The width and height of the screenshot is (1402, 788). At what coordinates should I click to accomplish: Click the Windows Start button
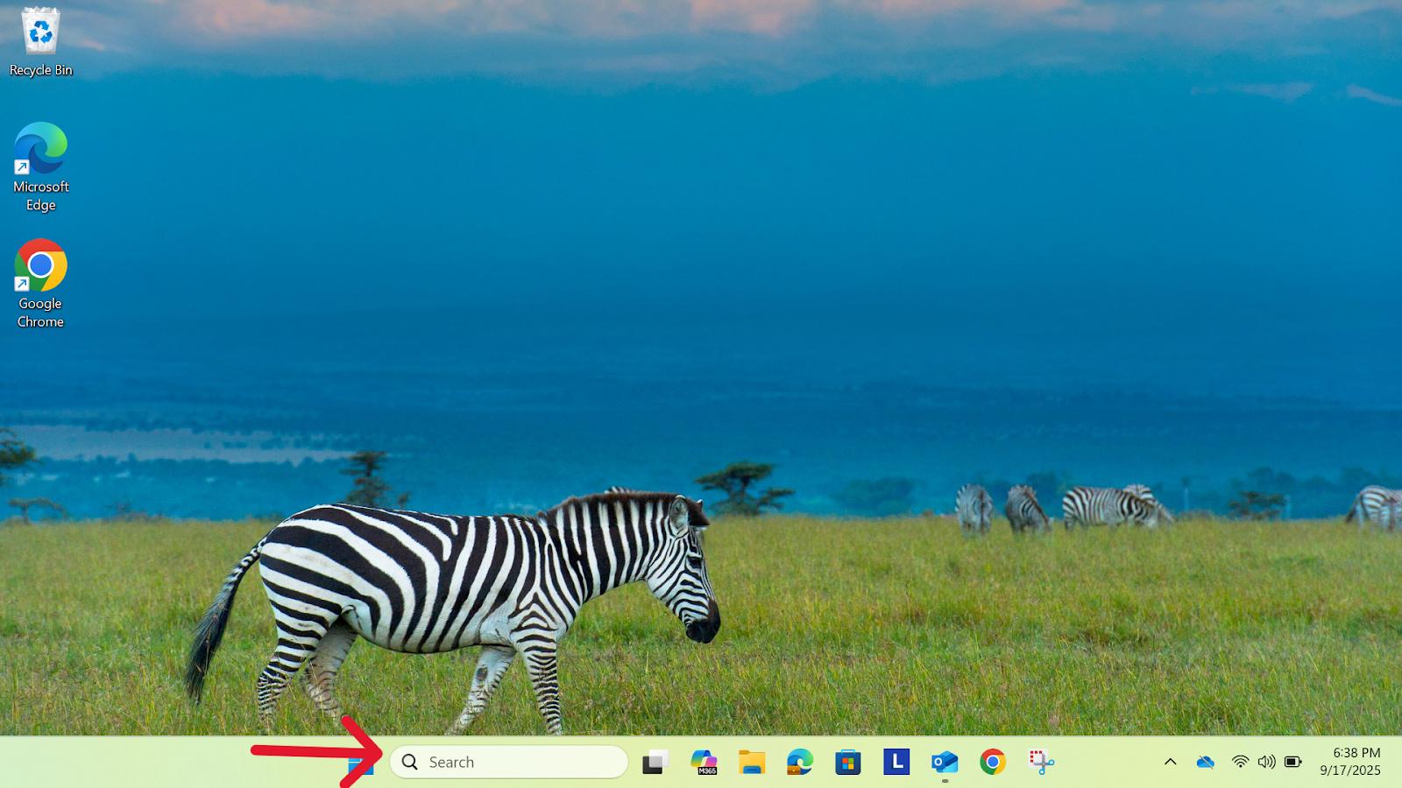click(361, 763)
